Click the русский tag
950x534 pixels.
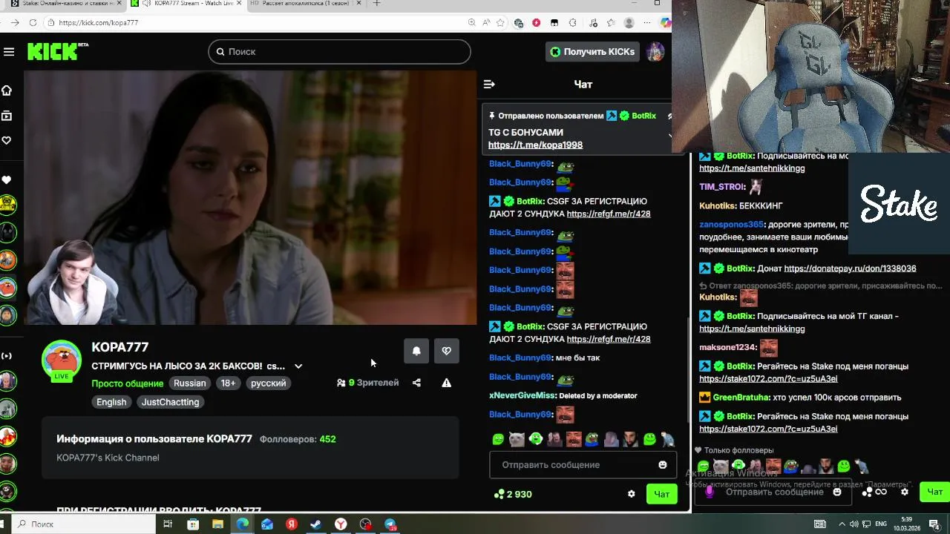click(x=268, y=383)
